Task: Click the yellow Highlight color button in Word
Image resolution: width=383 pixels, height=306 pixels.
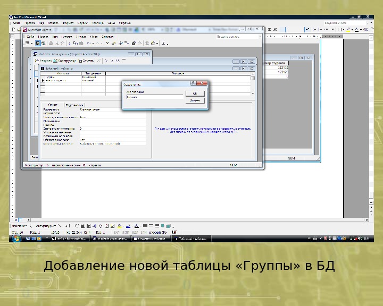Action: click(x=348, y=30)
